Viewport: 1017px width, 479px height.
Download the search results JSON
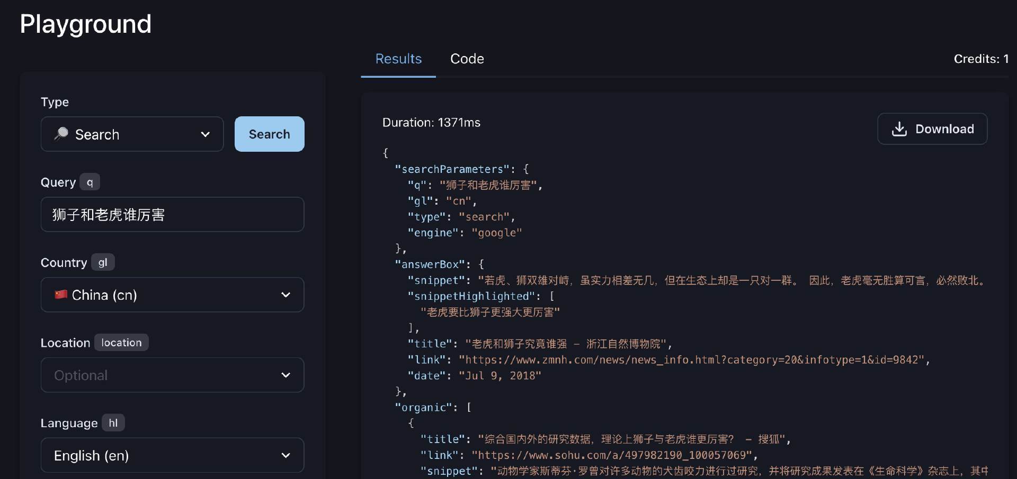(x=932, y=128)
